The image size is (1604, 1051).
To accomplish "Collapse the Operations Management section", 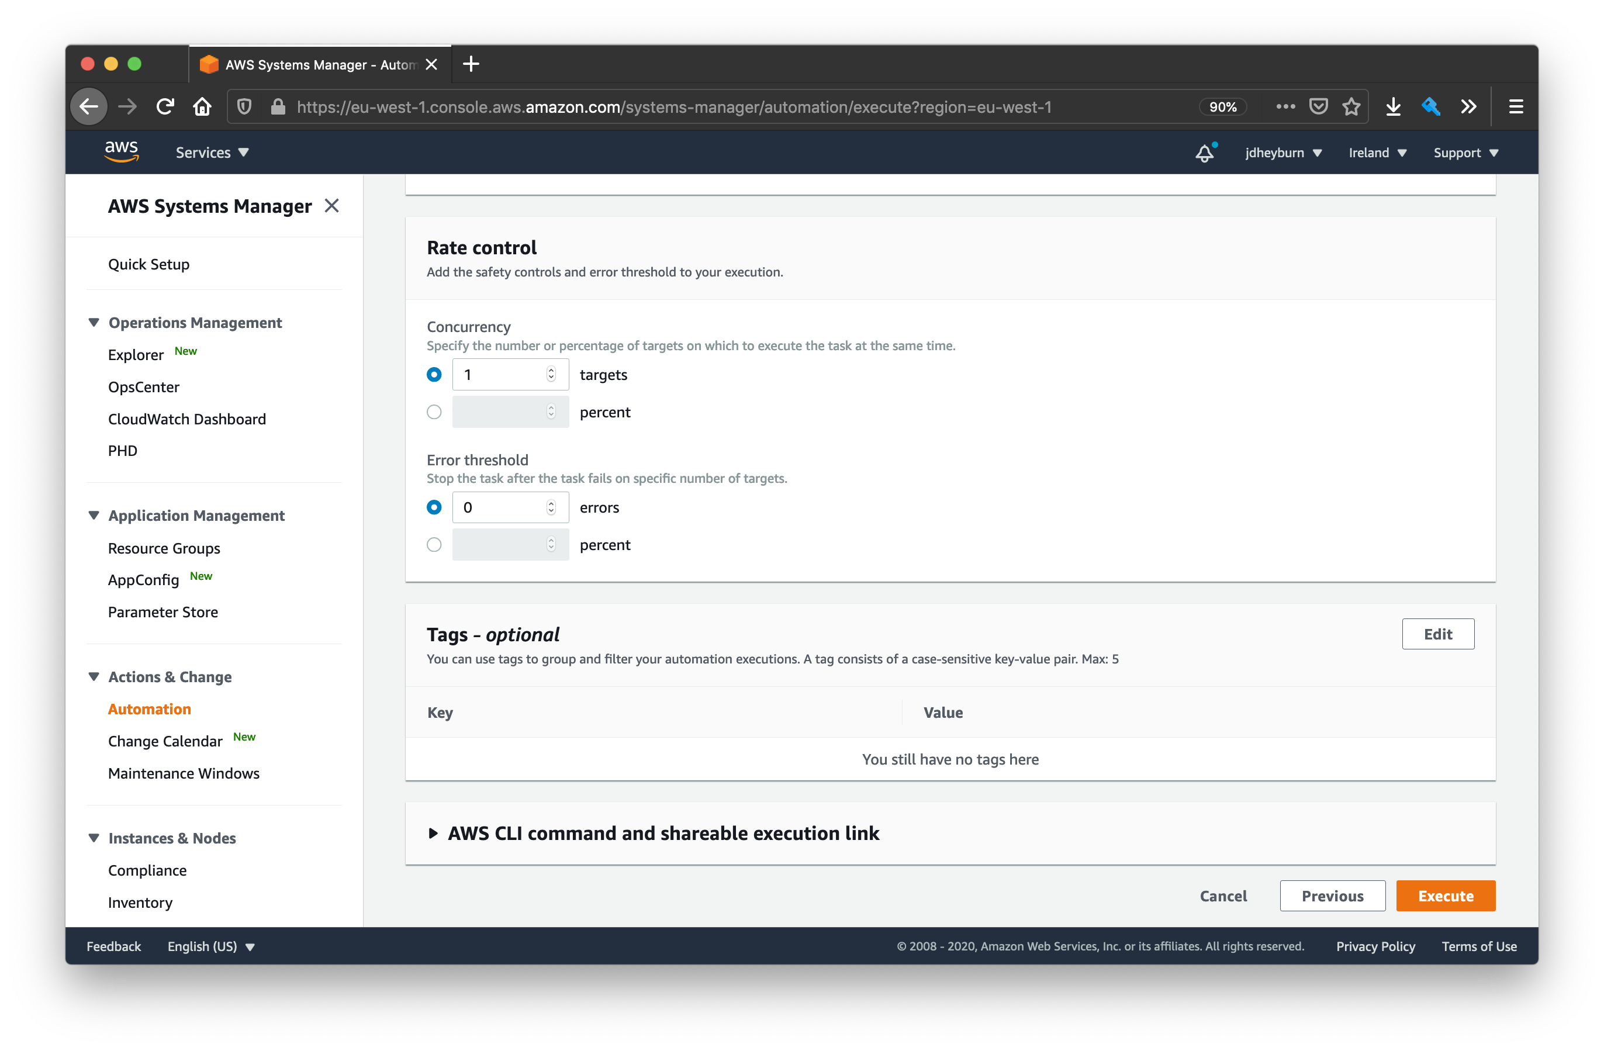I will click(94, 322).
